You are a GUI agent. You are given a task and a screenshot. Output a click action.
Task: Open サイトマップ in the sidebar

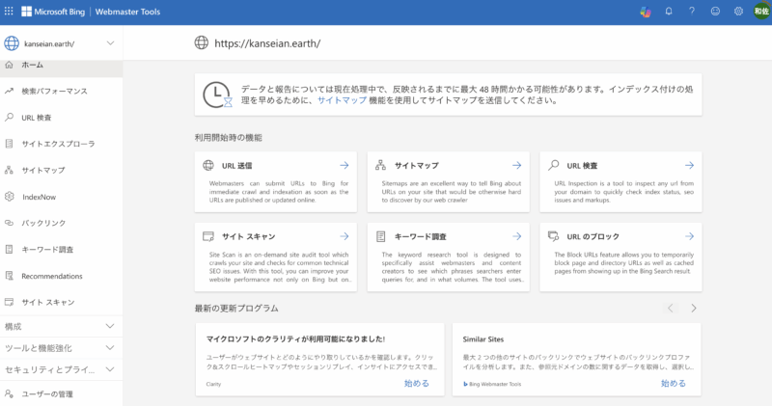pos(61,171)
